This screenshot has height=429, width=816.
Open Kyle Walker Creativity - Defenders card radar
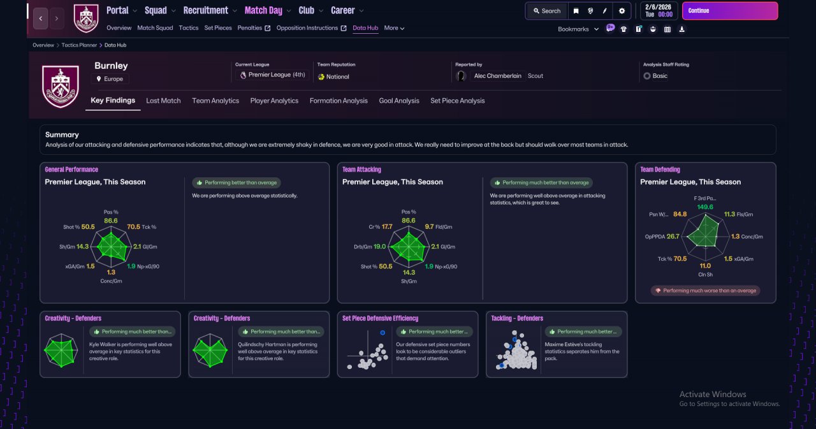click(x=61, y=351)
